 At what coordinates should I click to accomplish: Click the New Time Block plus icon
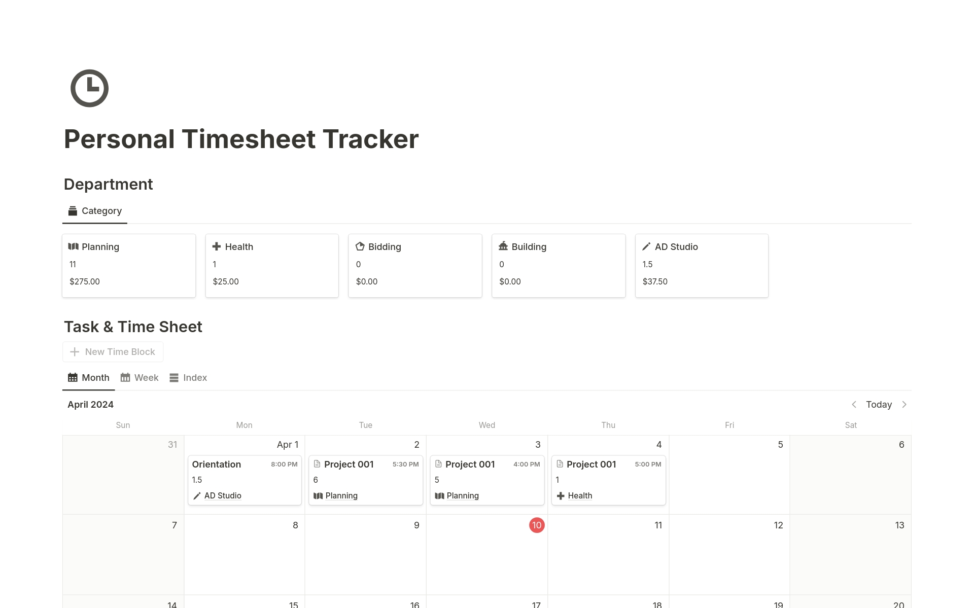[74, 351]
